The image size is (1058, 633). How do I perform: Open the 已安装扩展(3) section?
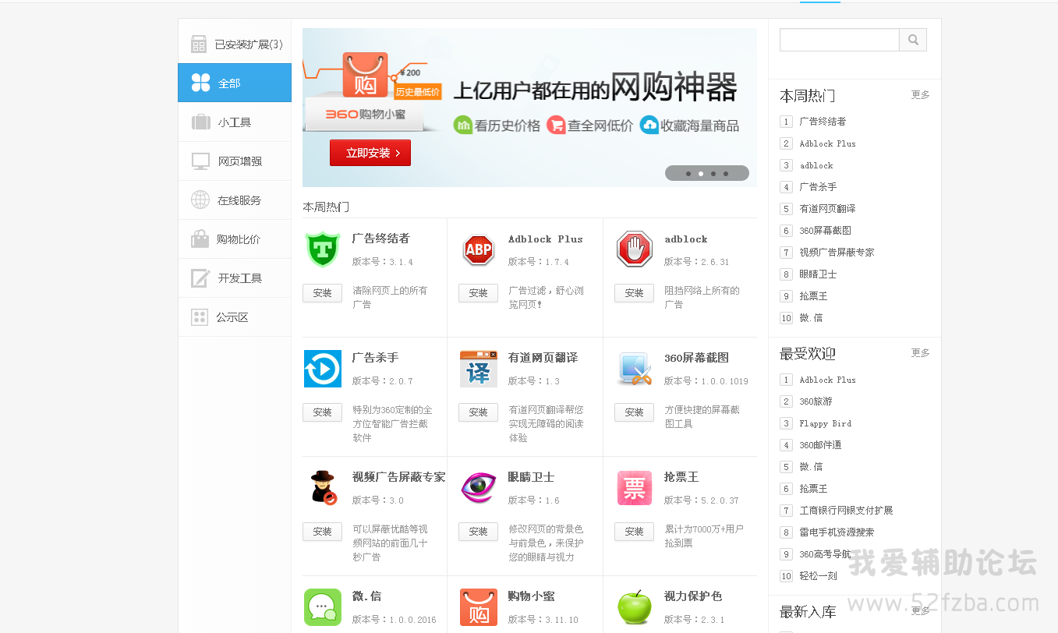click(235, 44)
